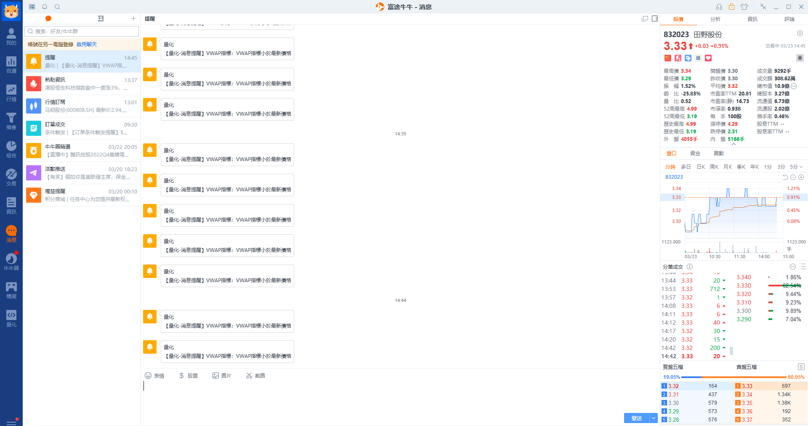Select the 周K chart period
The height and width of the screenshot is (426, 808).
point(714,167)
